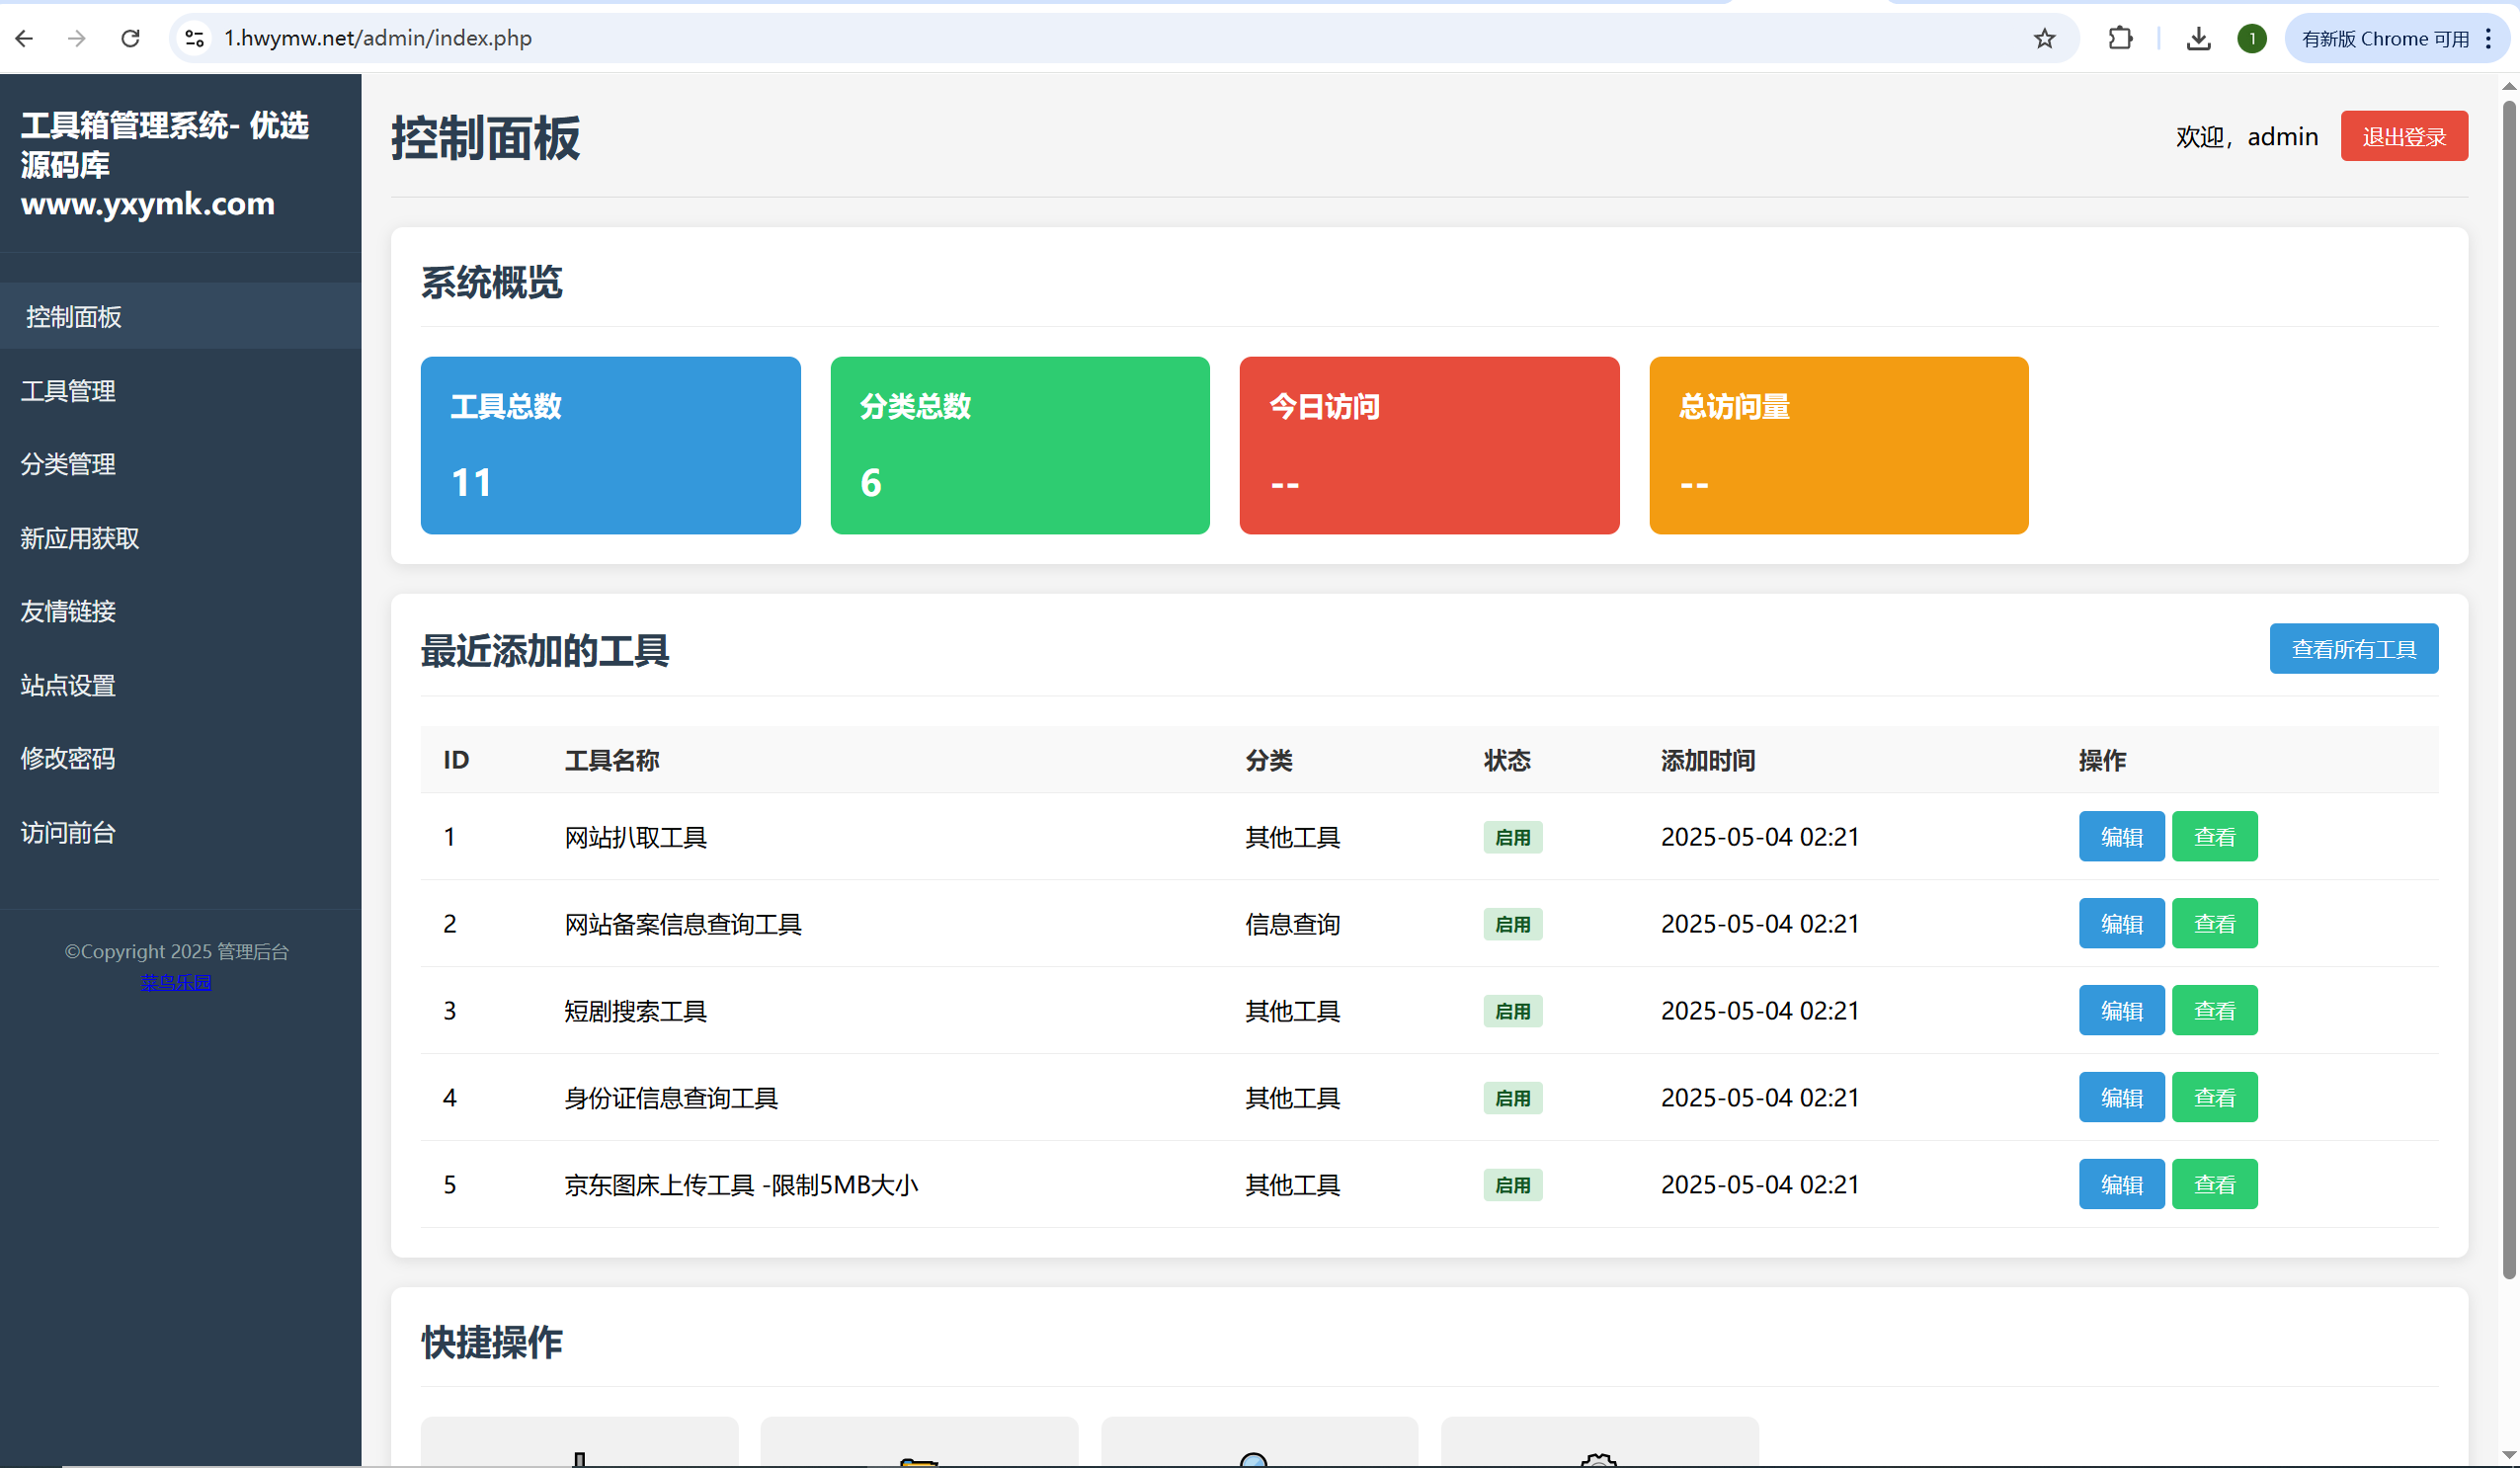Bookmark this page with star icon

[x=2045, y=38]
